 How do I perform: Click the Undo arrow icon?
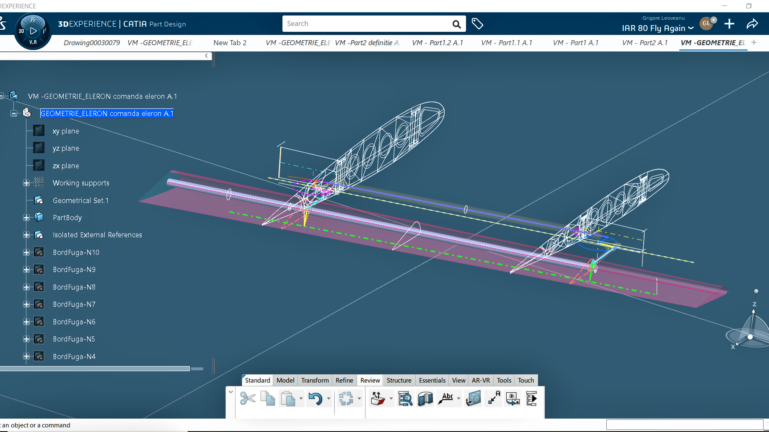[315, 399]
